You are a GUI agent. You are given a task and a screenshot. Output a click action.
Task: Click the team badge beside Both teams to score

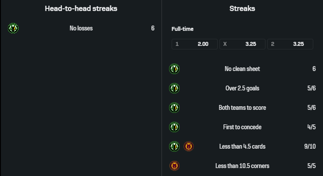174,108
